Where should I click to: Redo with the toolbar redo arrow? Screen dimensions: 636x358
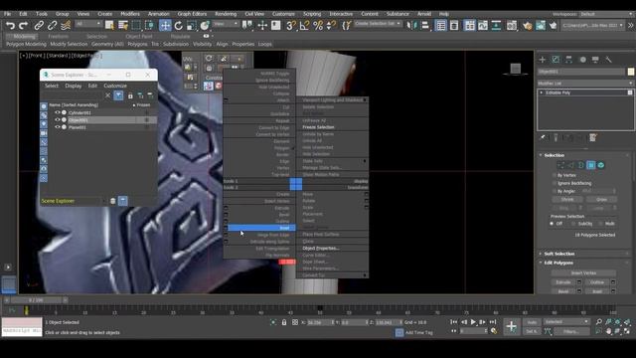[24, 26]
